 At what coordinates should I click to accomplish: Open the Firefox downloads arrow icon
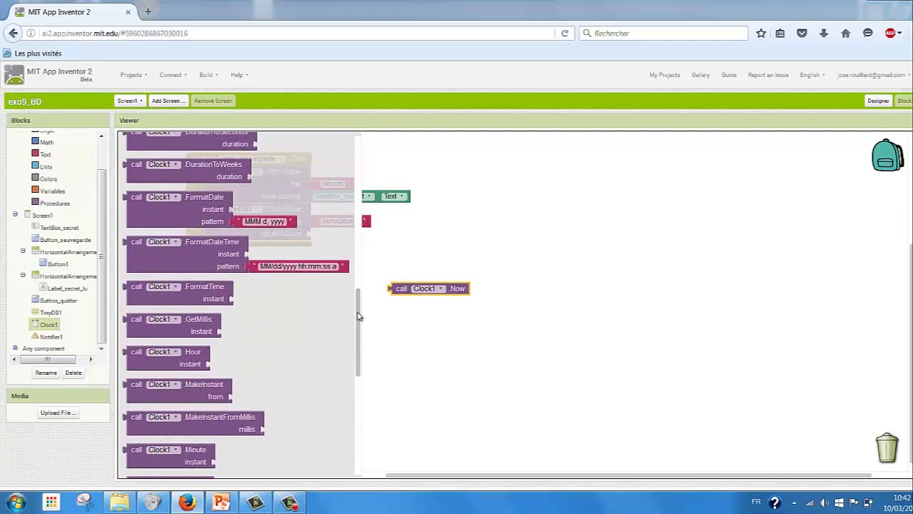pos(824,33)
